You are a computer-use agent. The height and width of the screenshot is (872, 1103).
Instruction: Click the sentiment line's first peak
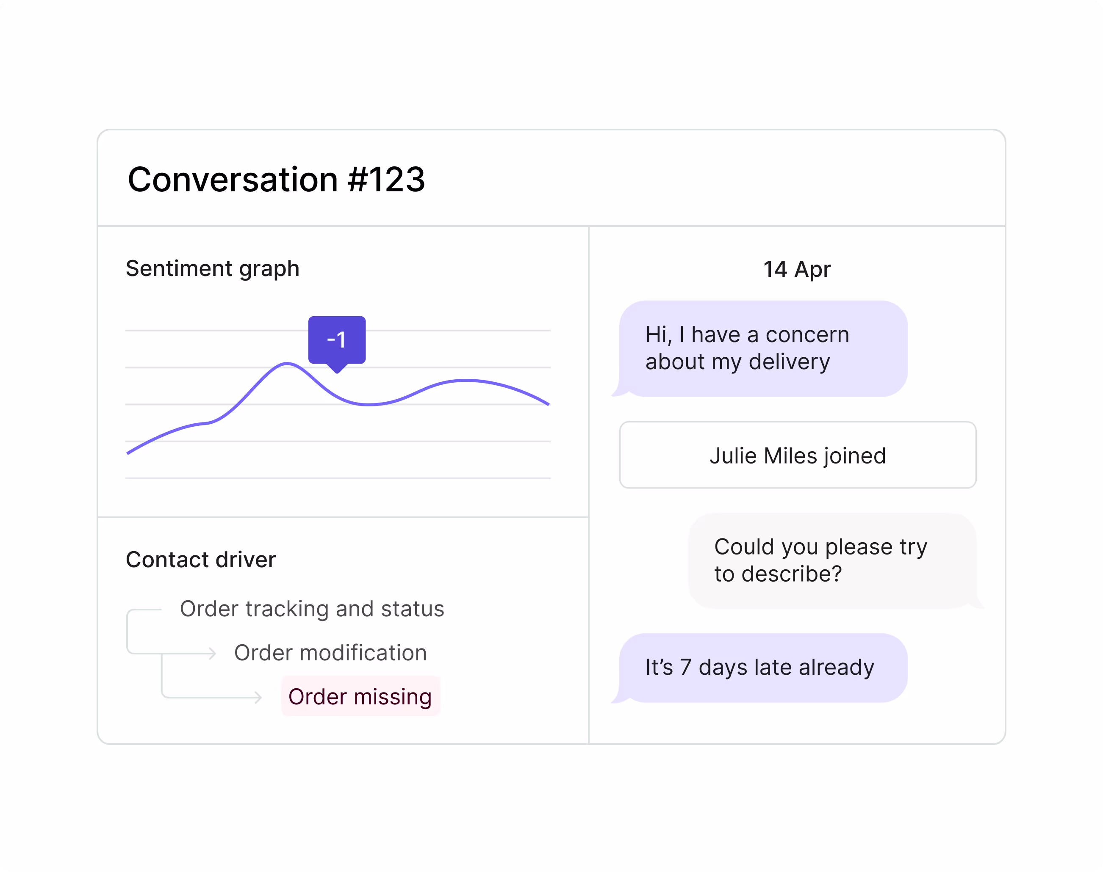point(287,364)
